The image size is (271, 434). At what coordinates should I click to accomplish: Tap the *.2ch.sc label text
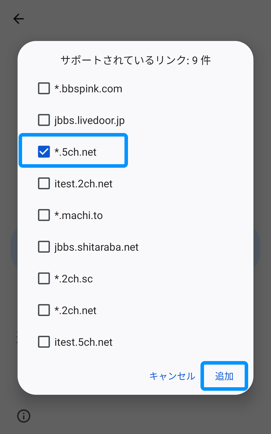click(x=74, y=279)
